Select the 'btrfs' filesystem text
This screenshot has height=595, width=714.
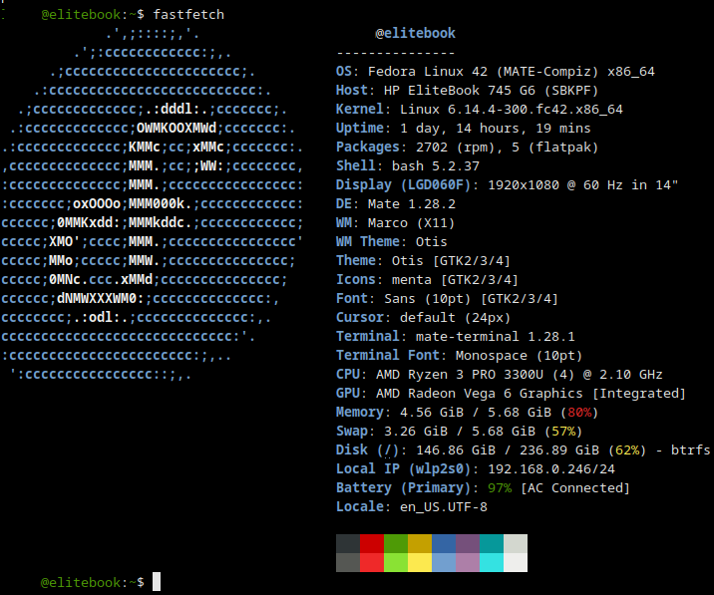pyautogui.click(x=690, y=450)
